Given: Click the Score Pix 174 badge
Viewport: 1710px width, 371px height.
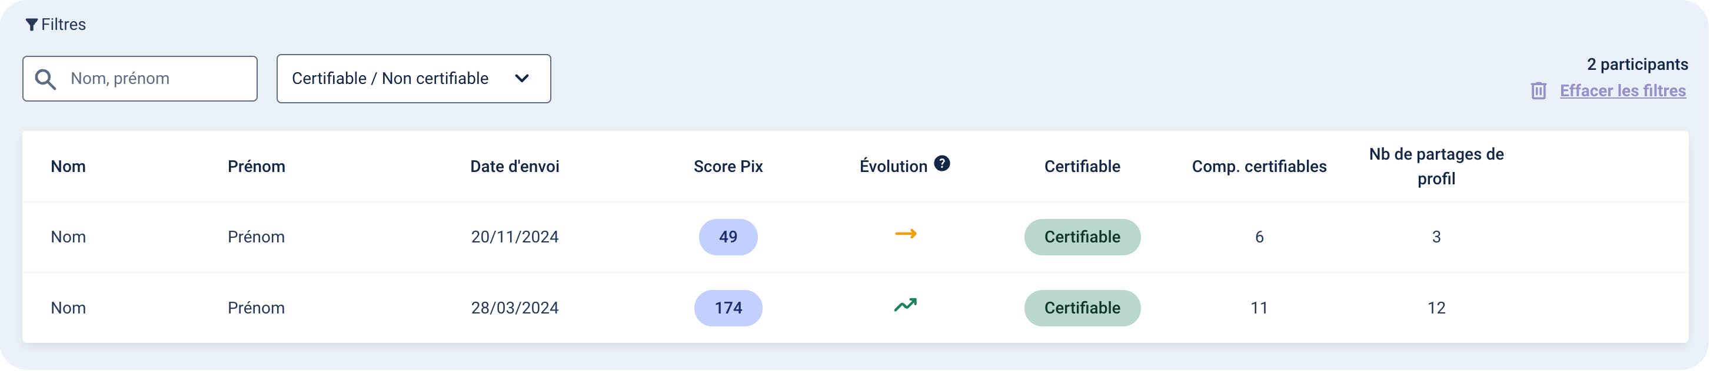Looking at the screenshot, I should pyautogui.click(x=728, y=308).
